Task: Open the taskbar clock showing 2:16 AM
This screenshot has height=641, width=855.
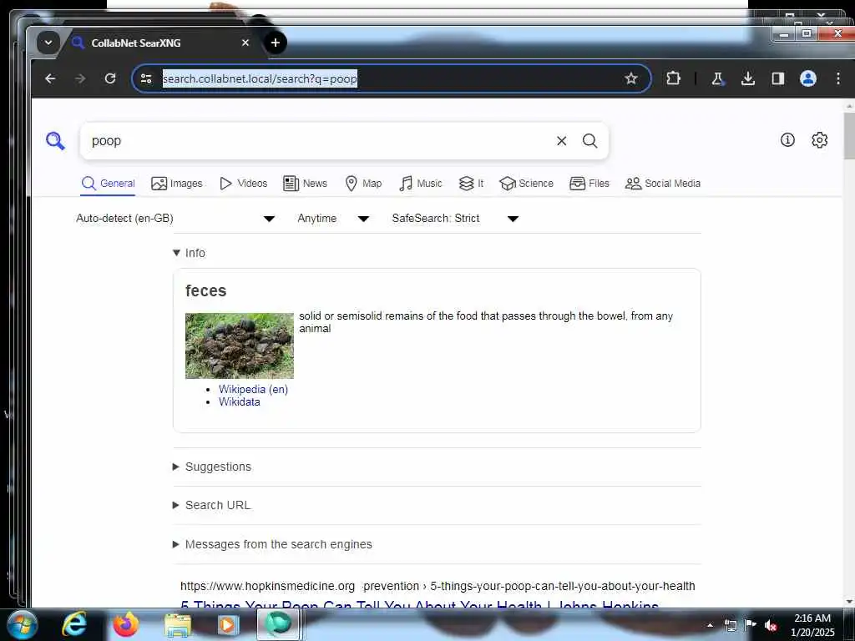Action: click(812, 625)
